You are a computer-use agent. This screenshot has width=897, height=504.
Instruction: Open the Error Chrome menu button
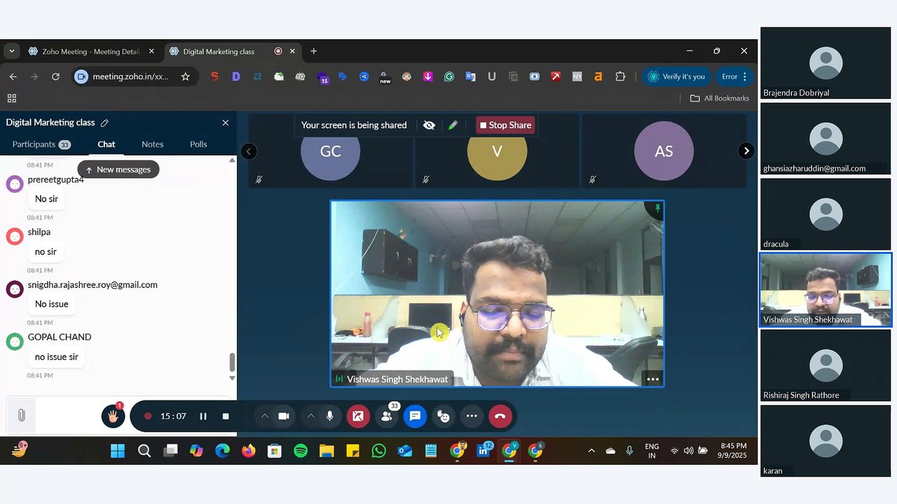(734, 77)
